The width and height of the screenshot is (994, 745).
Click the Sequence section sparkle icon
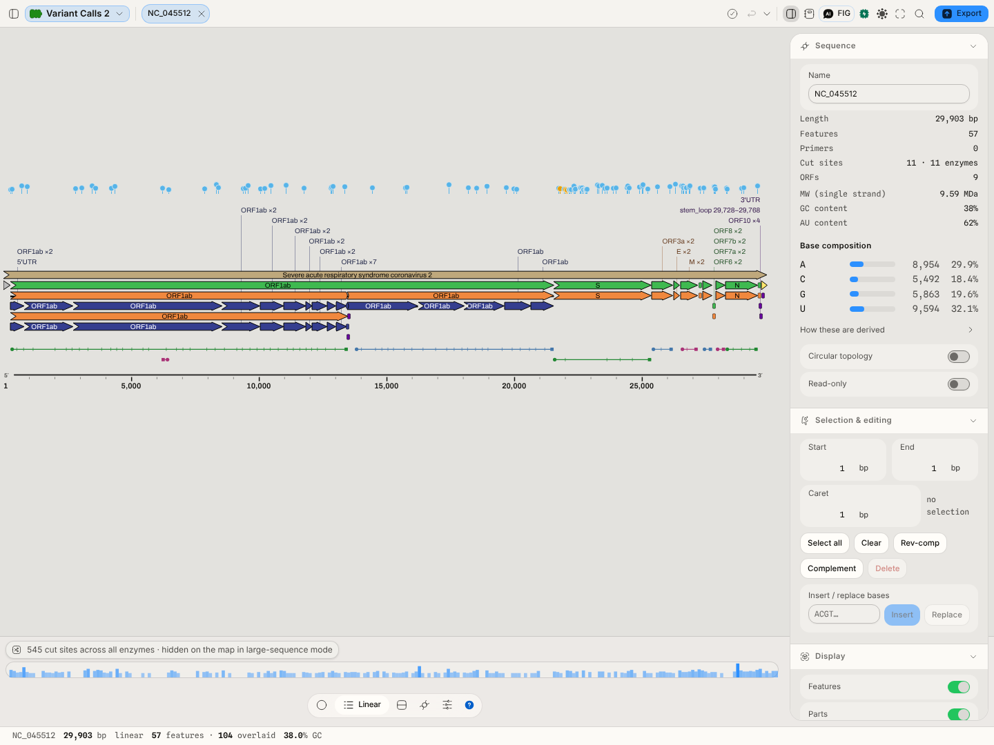coord(805,46)
